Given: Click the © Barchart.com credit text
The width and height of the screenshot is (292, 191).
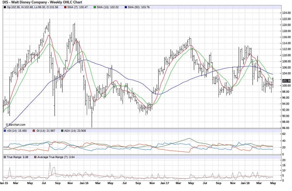Looking at the screenshot, I should pos(16,125).
